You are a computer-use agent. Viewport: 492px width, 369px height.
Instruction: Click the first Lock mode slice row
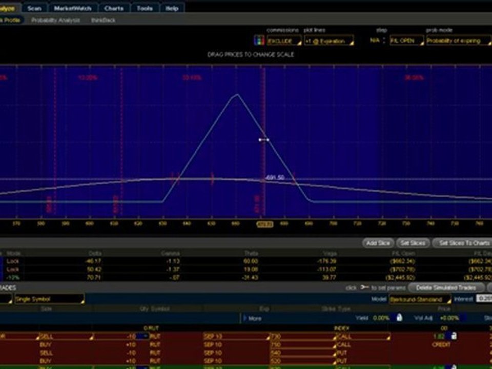[x=246, y=261]
